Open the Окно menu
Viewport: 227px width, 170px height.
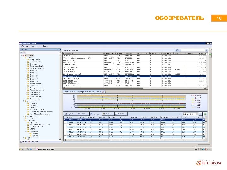[x=39, y=46]
